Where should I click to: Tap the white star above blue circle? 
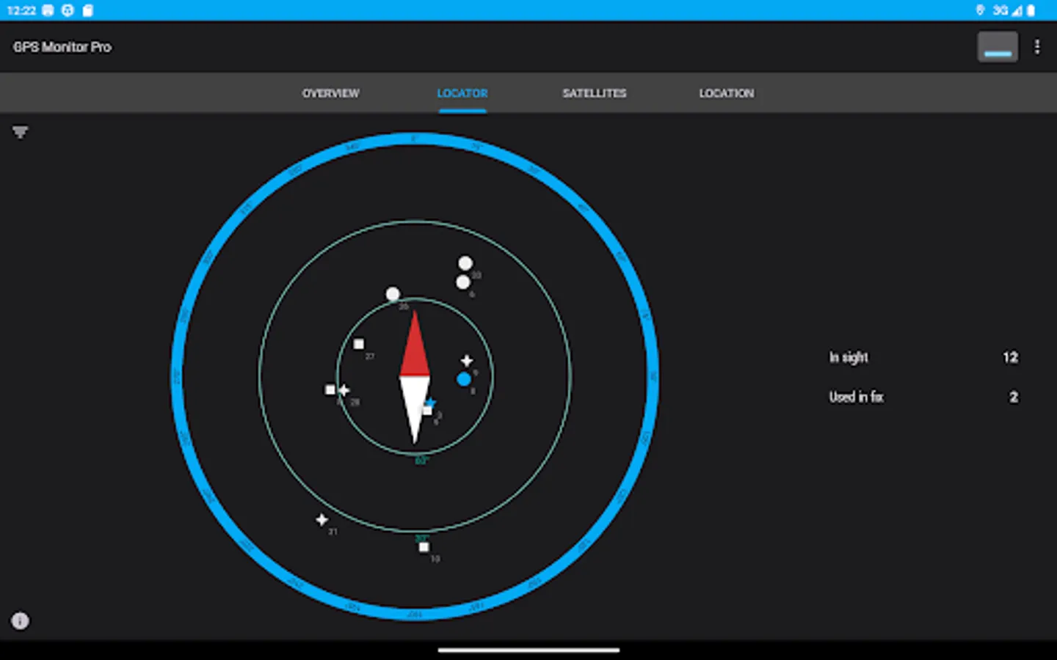click(467, 360)
